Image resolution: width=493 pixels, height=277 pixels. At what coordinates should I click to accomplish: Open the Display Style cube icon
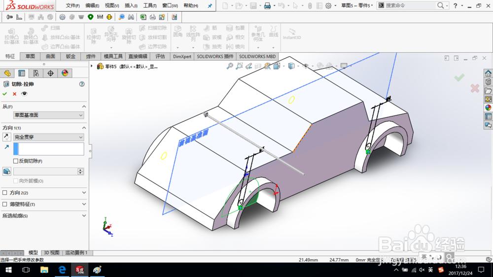point(291,66)
